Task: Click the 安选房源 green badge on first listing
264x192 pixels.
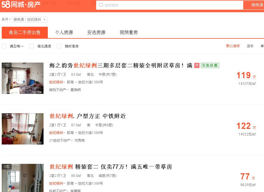Action: tap(210, 65)
